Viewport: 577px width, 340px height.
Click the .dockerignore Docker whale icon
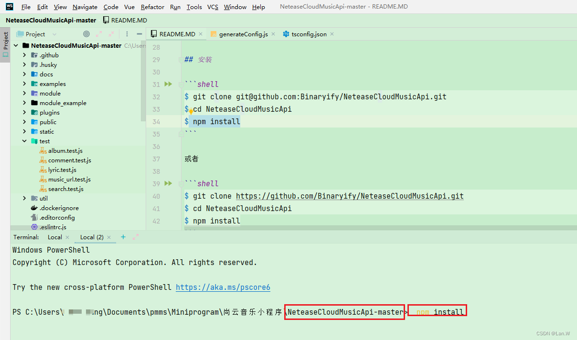(x=34, y=208)
